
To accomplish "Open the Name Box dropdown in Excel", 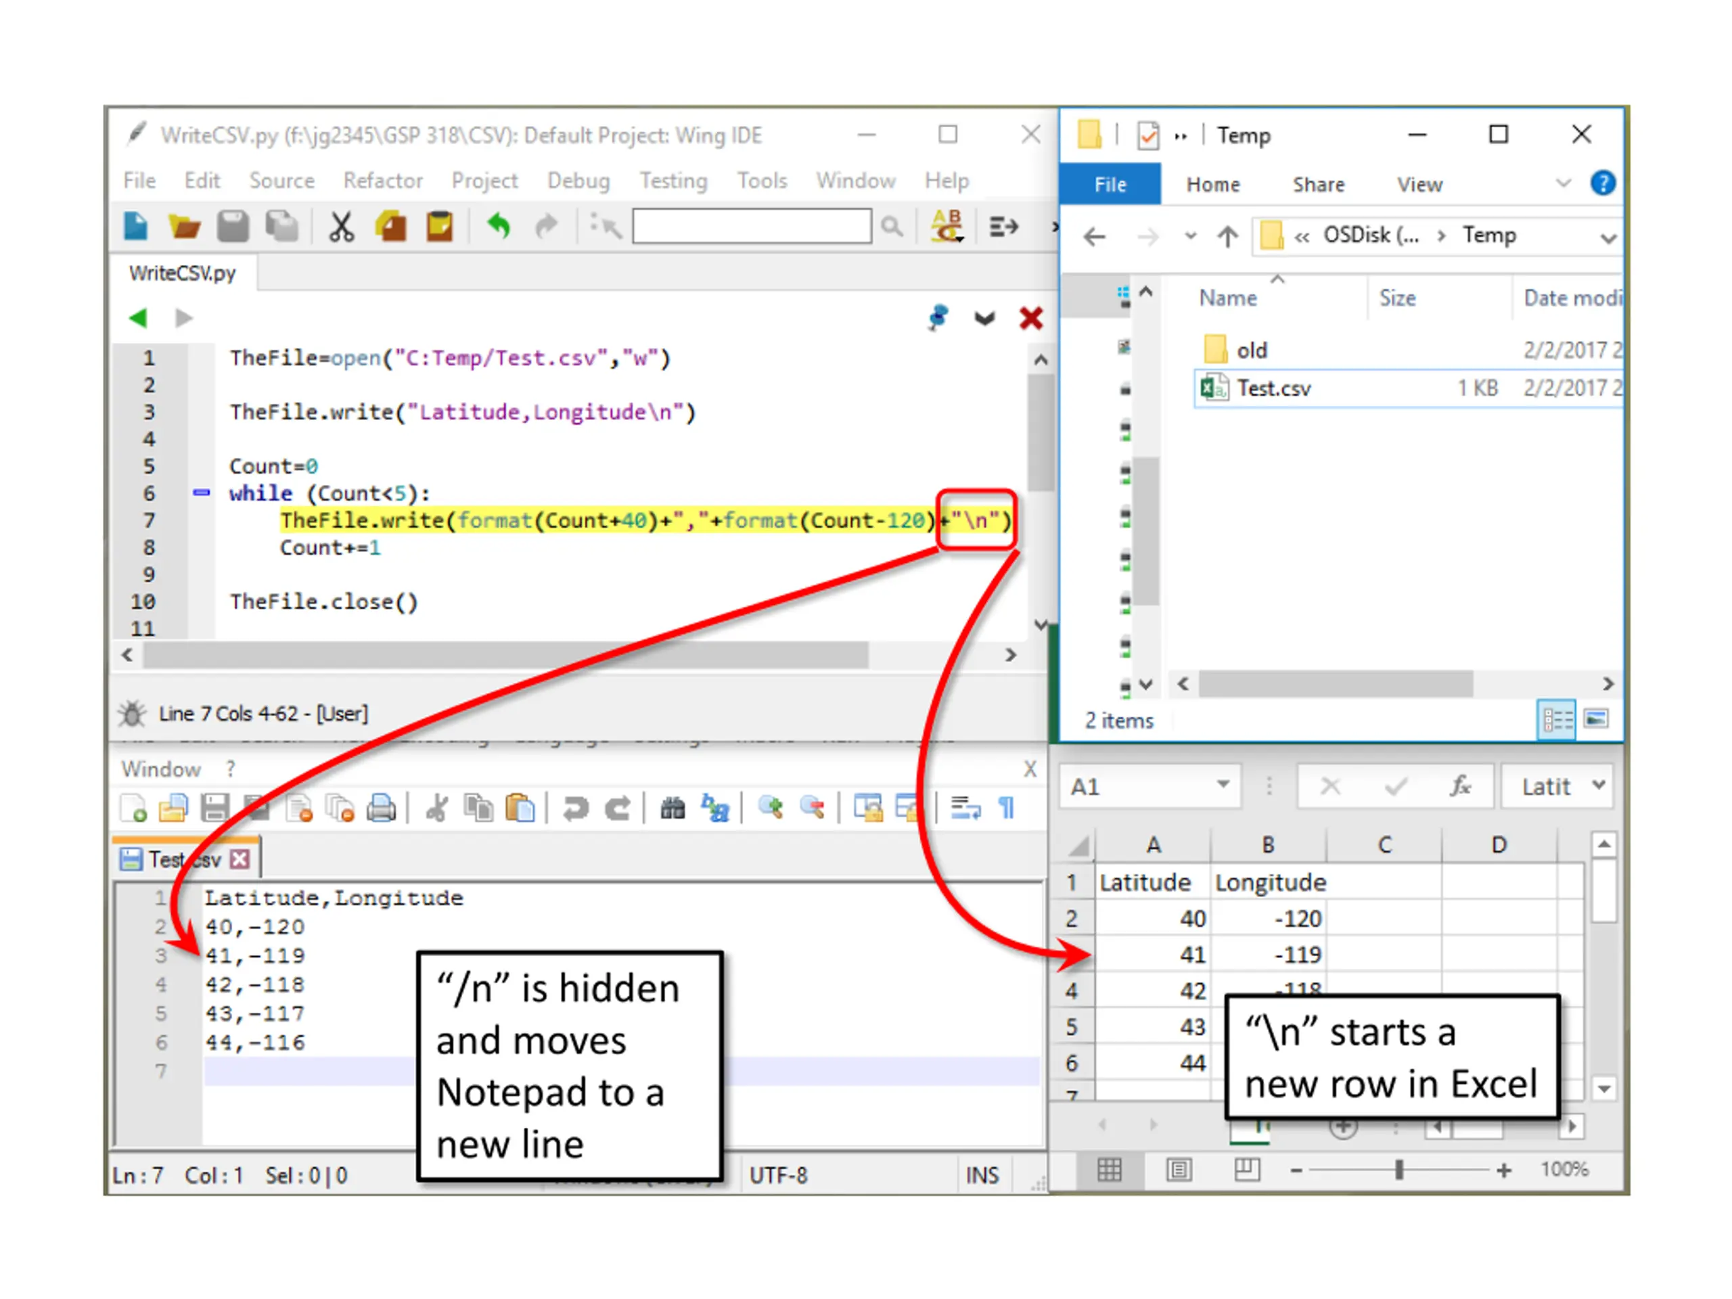I will pos(1223,783).
